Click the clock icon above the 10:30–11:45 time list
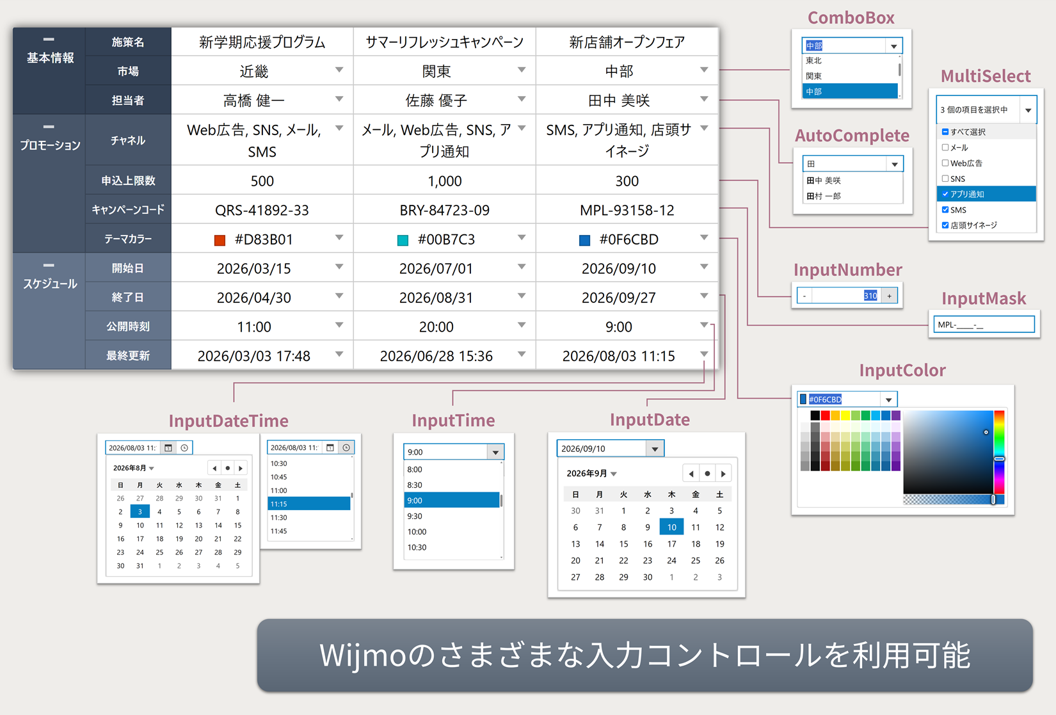Viewport: 1056px width, 715px height. [x=346, y=447]
